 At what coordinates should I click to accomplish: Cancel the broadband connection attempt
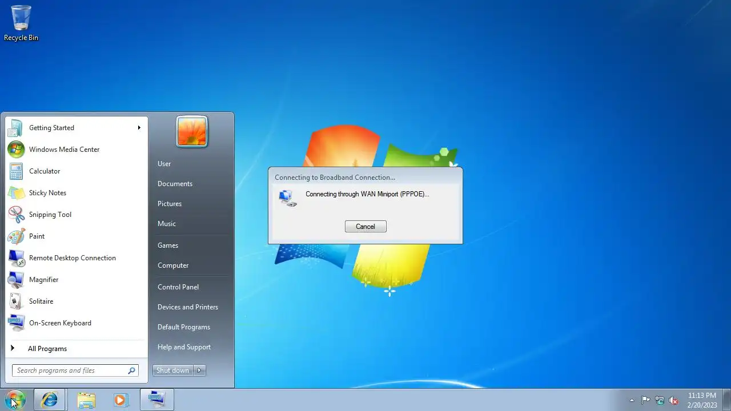[365, 227]
